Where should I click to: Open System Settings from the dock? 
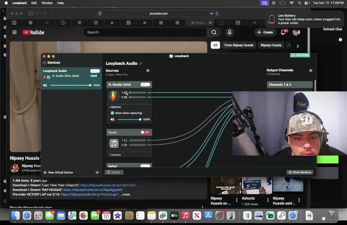[220, 215]
